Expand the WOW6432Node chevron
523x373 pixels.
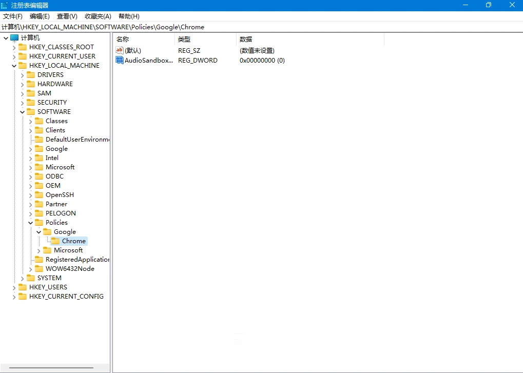[31, 269]
